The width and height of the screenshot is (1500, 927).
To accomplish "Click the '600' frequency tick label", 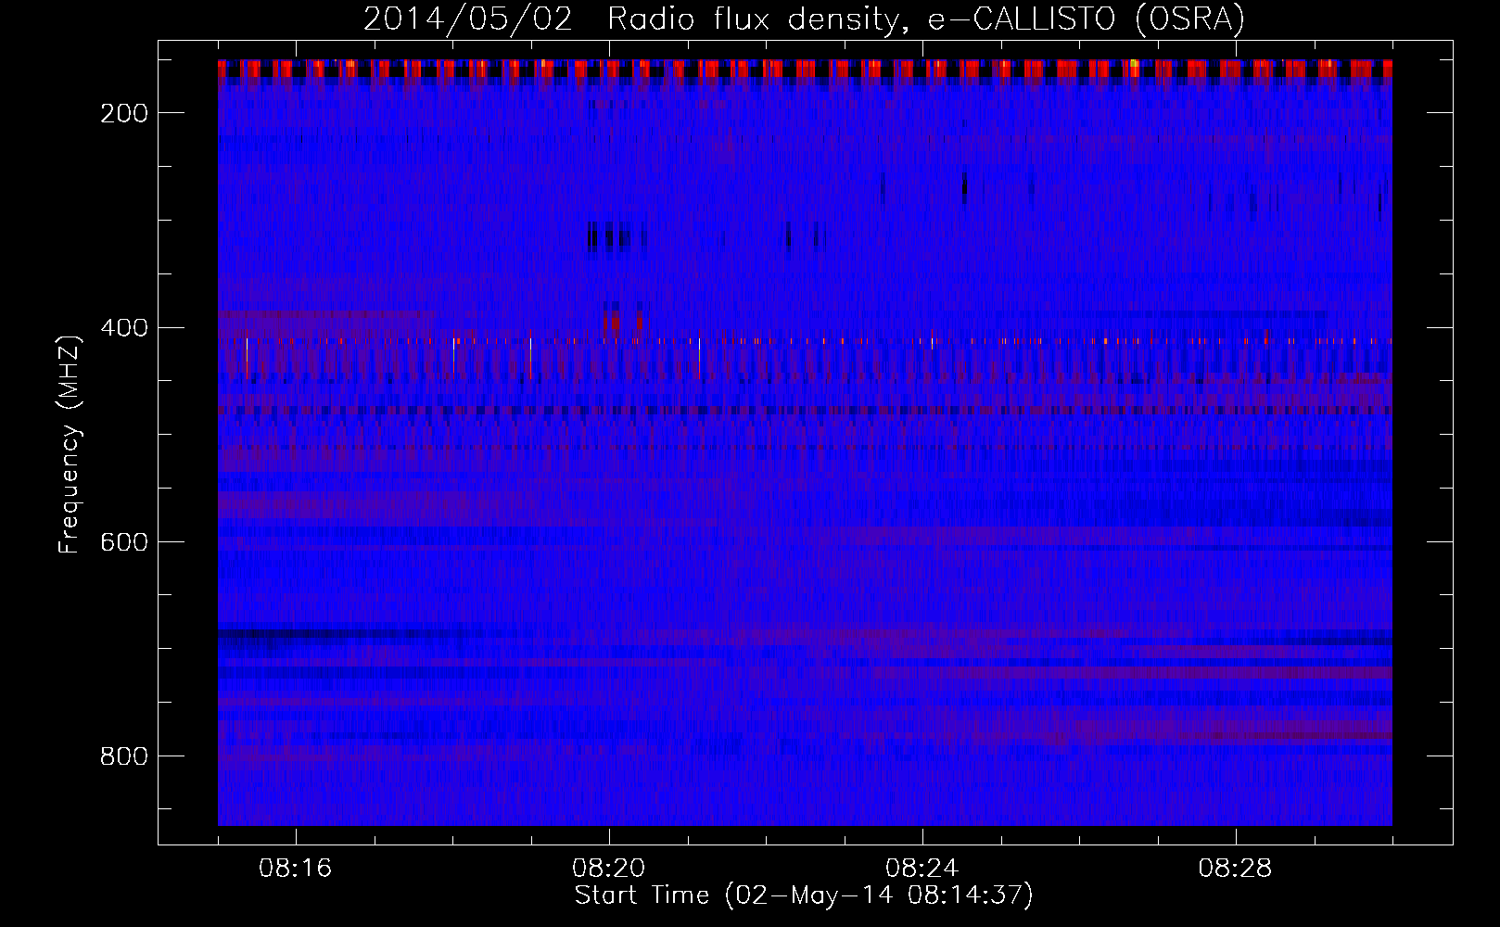I will tap(124, 542).
